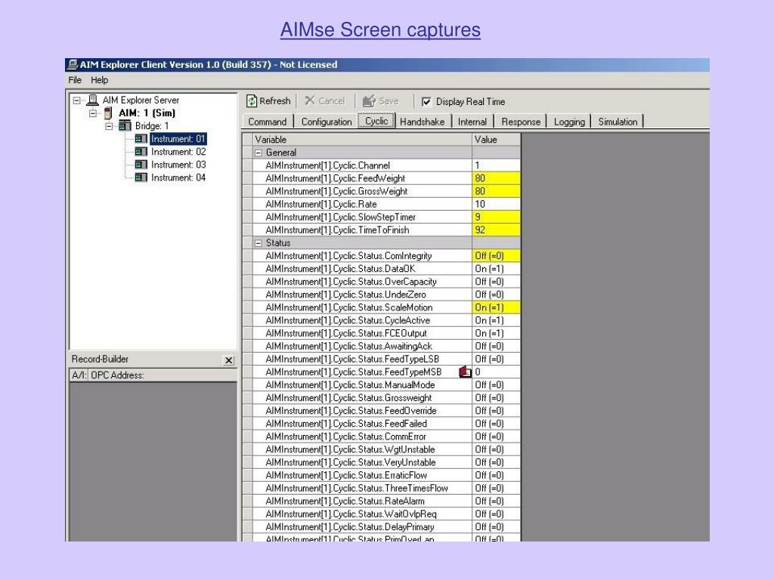Click the Instrument: 02 icon
This screenshot has width=774, height=580.
pos(141,152)
